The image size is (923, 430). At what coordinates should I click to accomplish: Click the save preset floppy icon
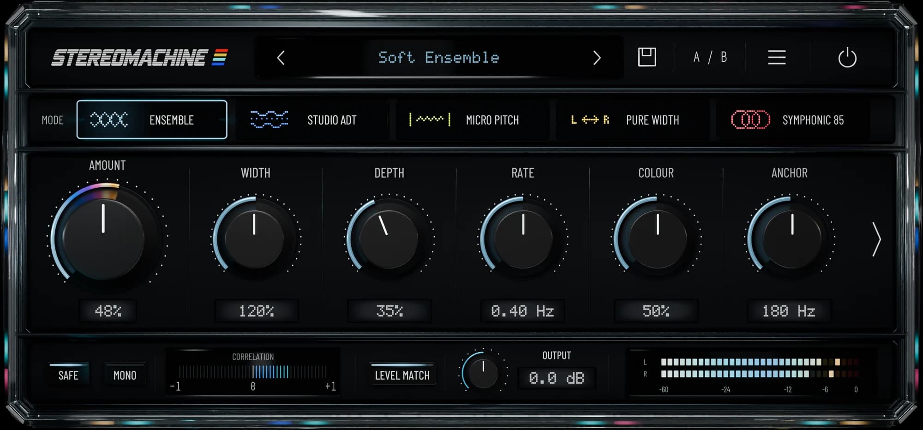[647, 57]
